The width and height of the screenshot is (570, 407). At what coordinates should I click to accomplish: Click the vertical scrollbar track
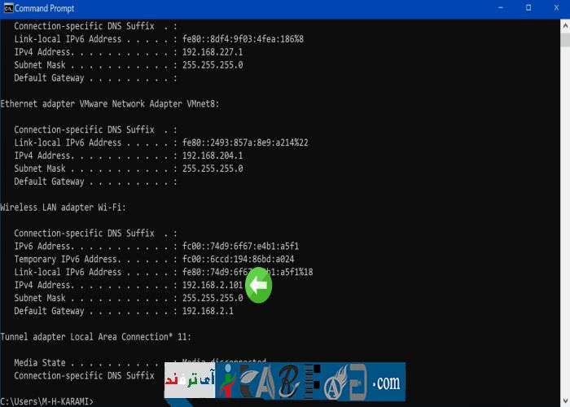tap(564, 203)
